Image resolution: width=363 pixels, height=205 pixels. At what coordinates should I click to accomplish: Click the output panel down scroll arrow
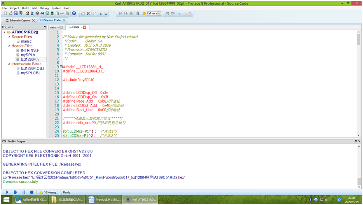359,187
